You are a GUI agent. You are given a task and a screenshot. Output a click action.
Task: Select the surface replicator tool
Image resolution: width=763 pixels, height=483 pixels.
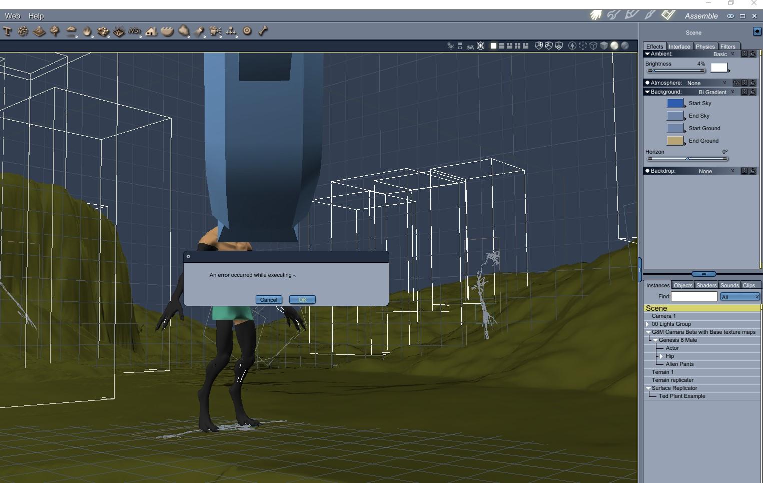point(103,31)
